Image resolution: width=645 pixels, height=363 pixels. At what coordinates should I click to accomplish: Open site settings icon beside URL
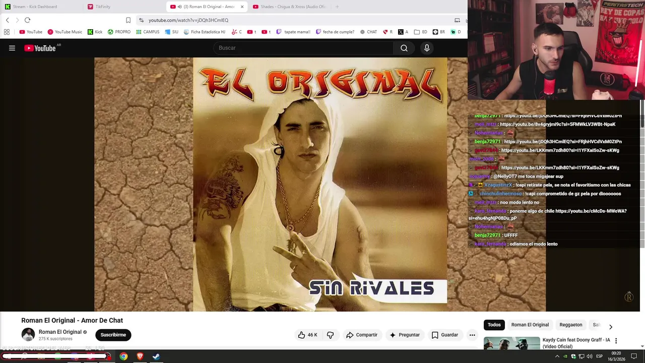142,20
